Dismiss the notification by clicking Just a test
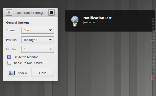The width and height of the screenshot is (156, 96). [90, 22]
